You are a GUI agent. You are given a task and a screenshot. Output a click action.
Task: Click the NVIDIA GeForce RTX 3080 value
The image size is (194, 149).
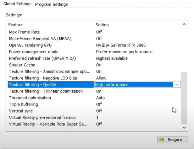coord(121,45)
